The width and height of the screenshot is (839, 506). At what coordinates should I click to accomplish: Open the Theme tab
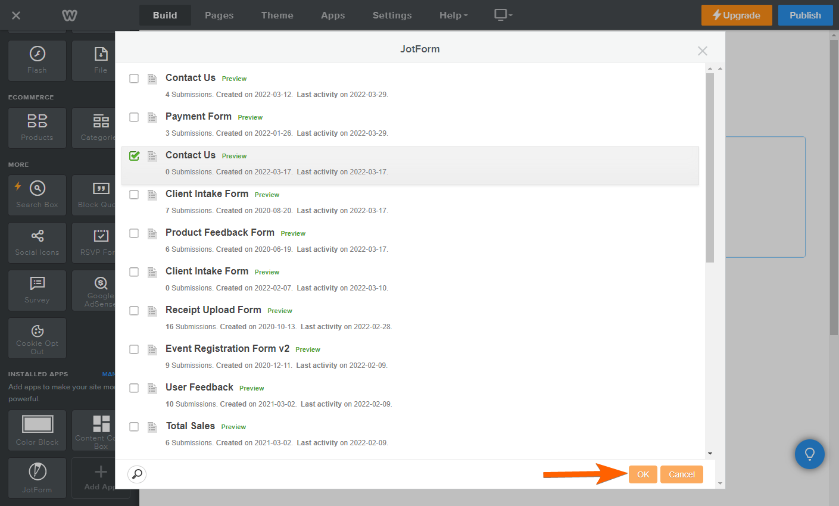[x=277, y=15]
